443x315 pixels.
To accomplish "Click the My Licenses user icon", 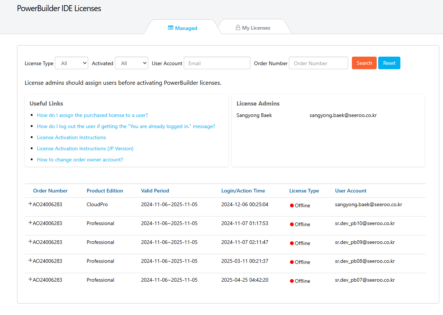I will pos(238,28).
